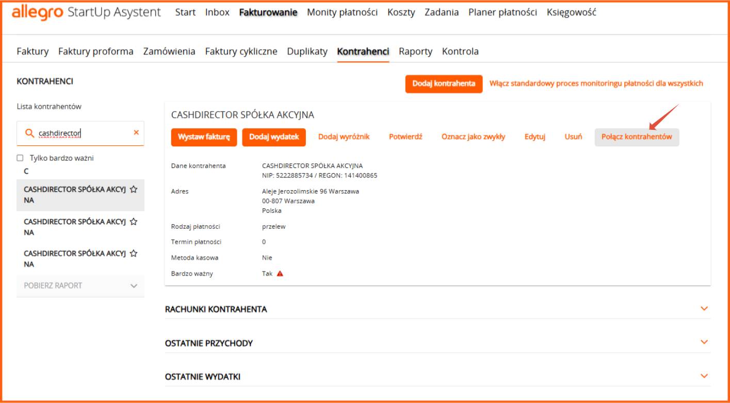Viewport: 730px width, 403px height.
Task: Expand the OSTATNIE PRZYCHODY section
Action: coord(437,343)
